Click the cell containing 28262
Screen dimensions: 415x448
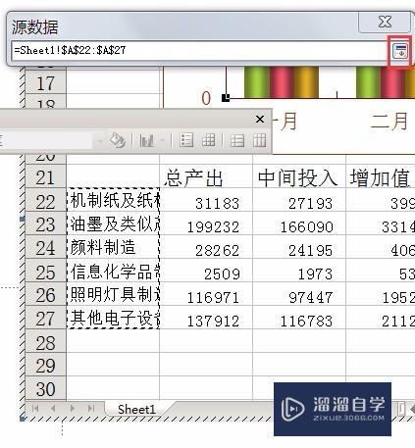point(206,247)
